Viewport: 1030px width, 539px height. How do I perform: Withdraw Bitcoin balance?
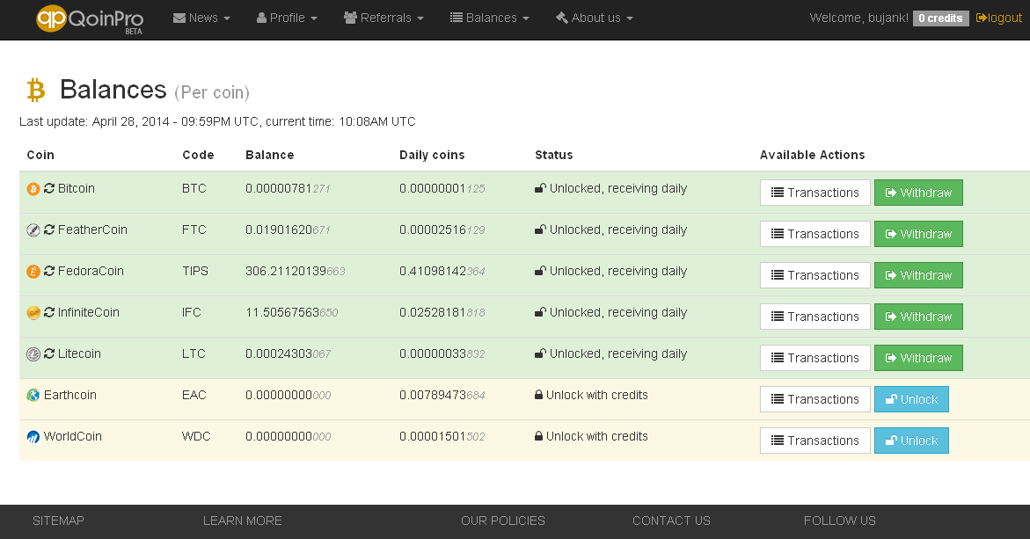pyautogui.click(x=918, y=193)
